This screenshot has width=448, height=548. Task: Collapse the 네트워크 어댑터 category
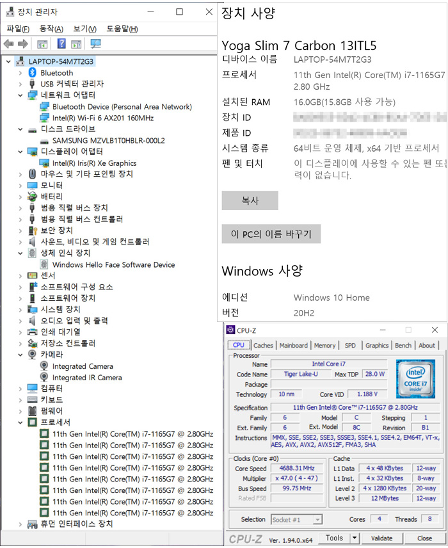pos(20,95)
